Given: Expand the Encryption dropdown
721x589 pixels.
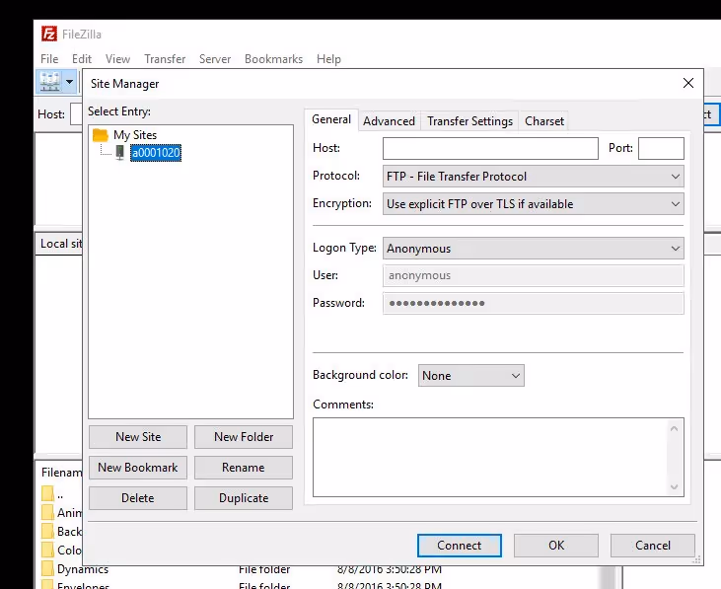Looking at the screenshot, I should point(533,203).
